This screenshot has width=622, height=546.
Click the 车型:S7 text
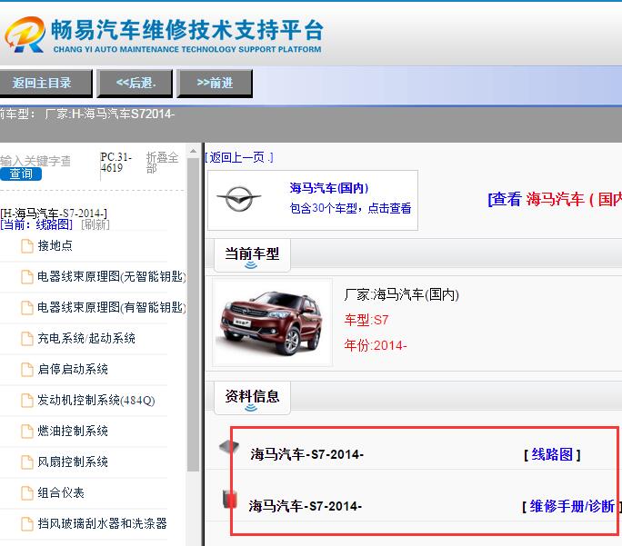366,320
